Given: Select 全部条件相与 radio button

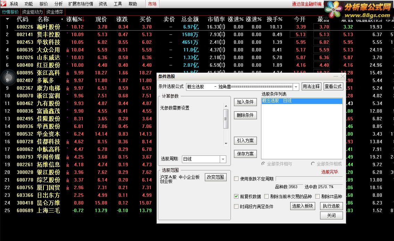Looking at the screenshot, I should click(263, 164).
